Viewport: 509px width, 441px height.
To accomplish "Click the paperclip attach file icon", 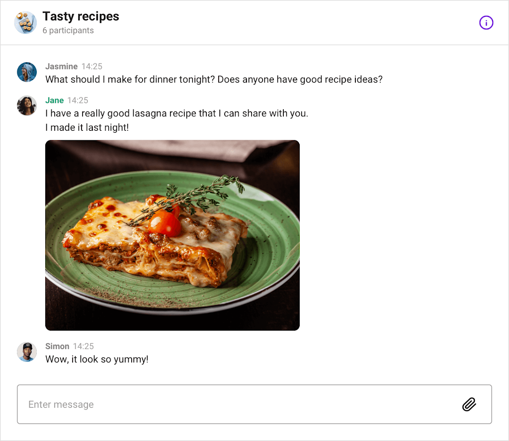I will click(469, 404).
